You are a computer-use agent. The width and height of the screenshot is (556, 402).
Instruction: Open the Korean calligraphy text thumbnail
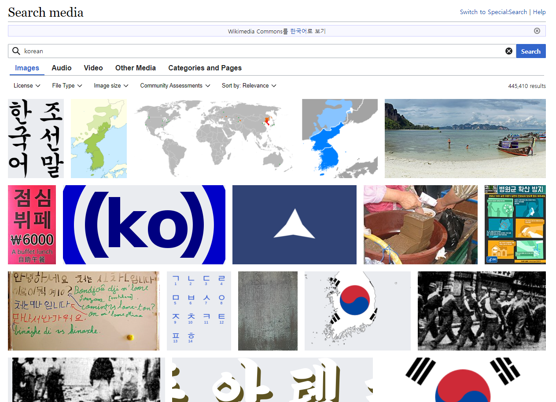pyautogui.click(x=36, y=139)
